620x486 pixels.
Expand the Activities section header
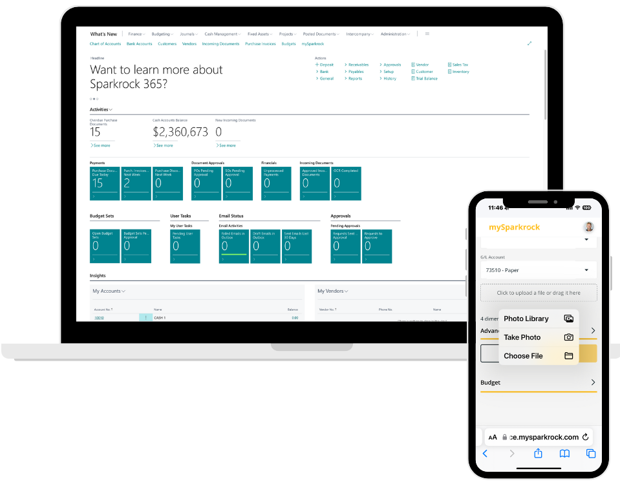101,109
